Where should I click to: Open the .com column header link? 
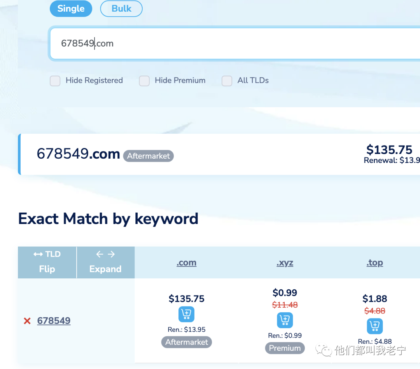[186, 263]
